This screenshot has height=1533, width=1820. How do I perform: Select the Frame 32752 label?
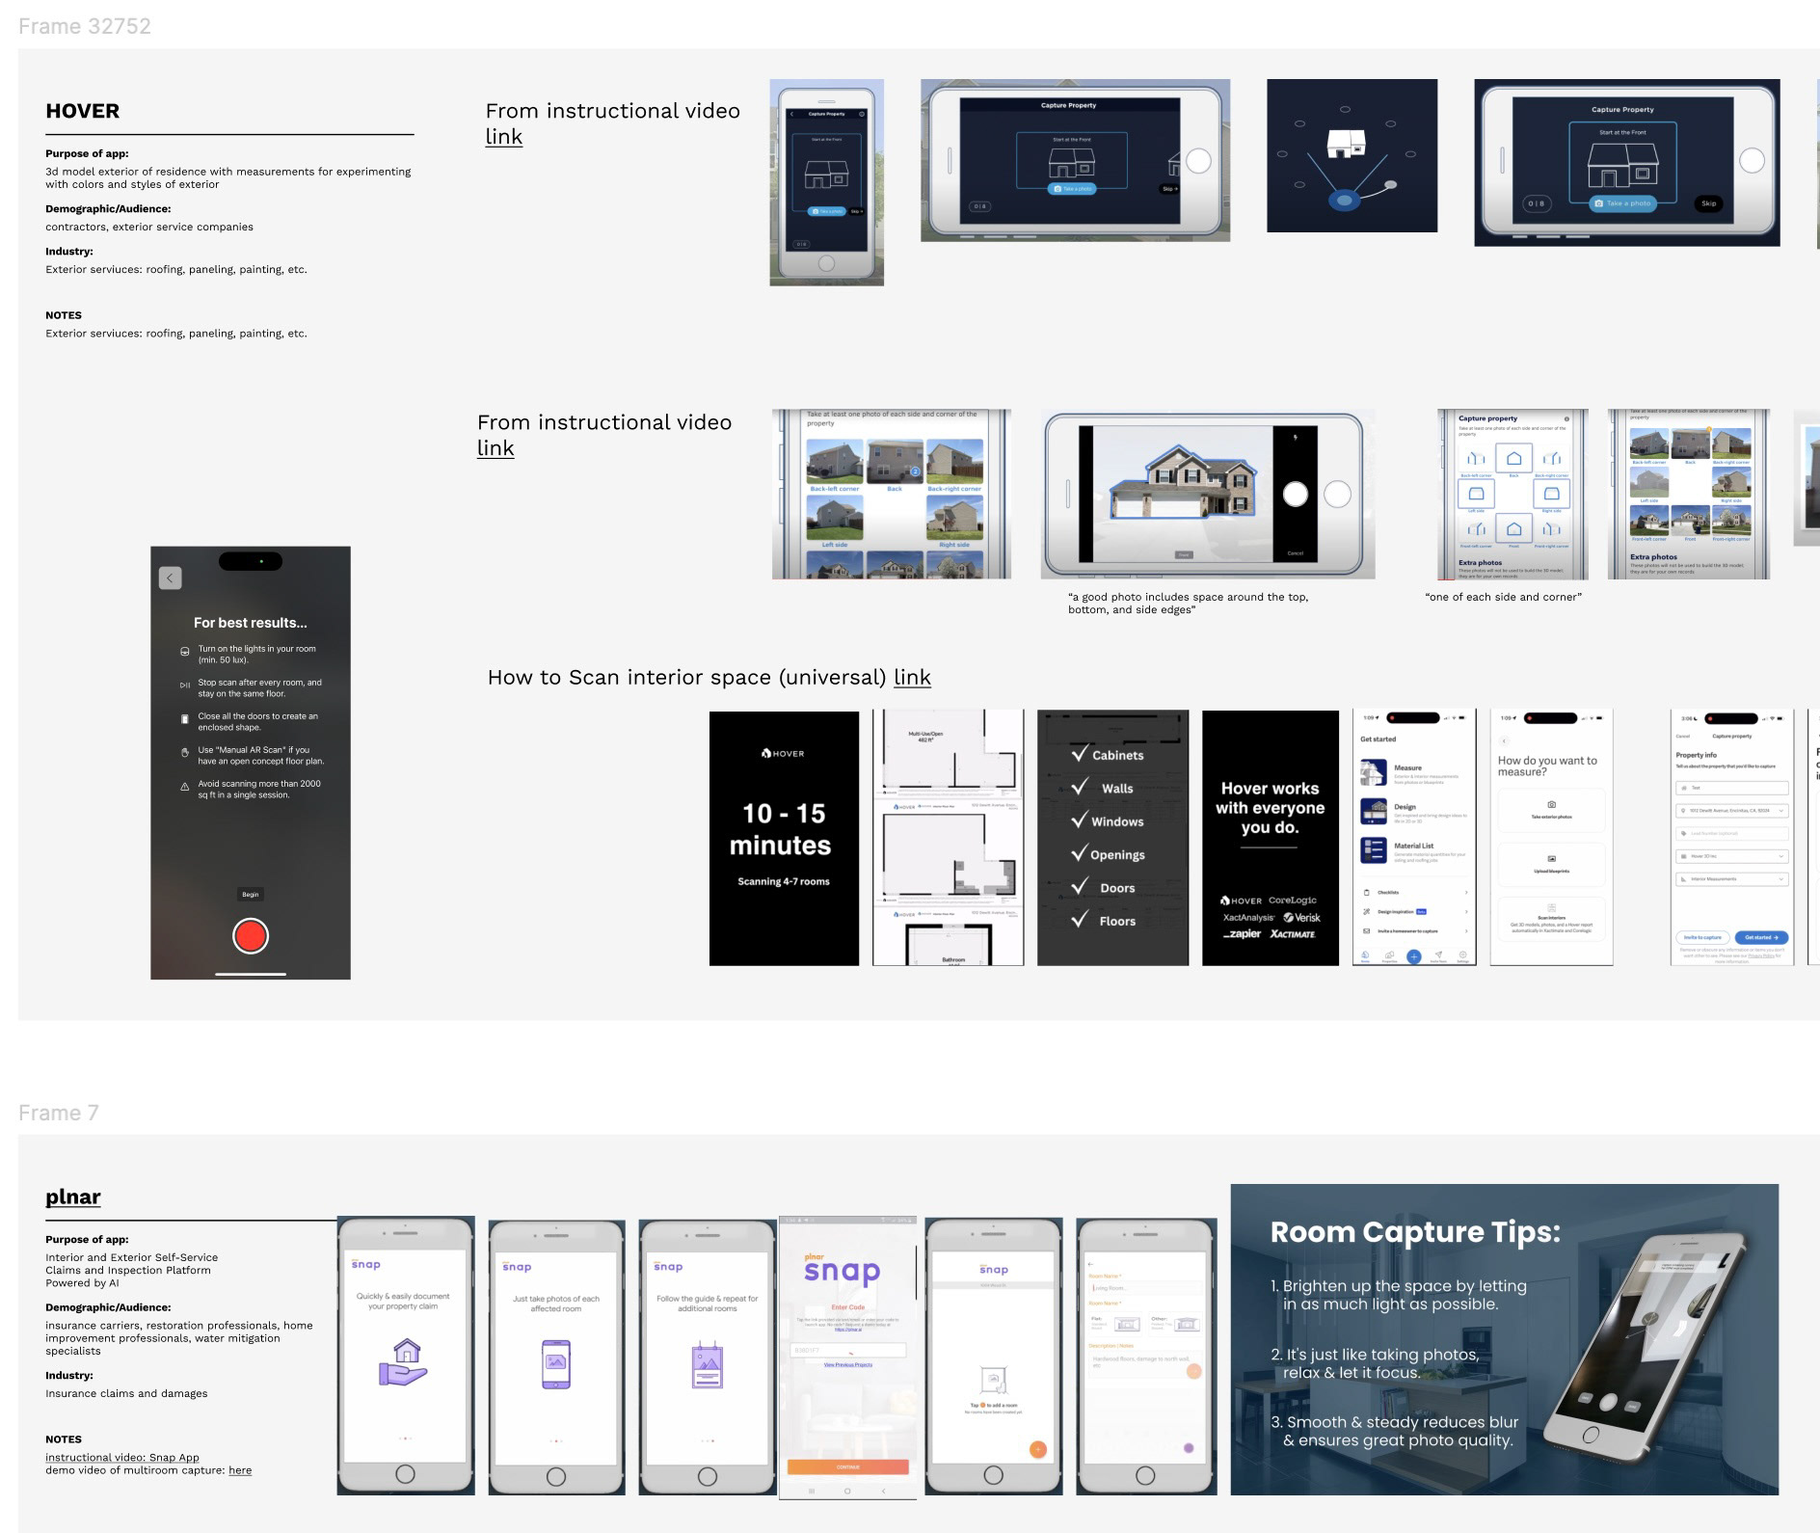tap(85, 26)
